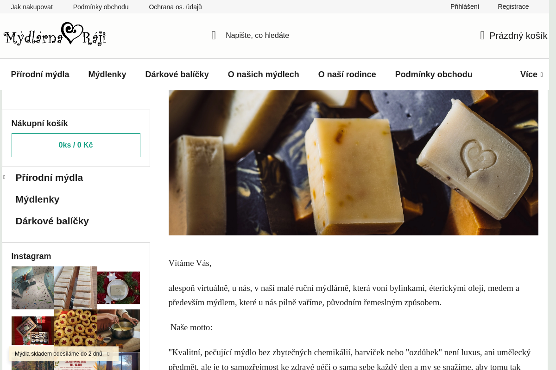Open Dárkové balíčky in the navigation bar
Viewport: 556px width, 370px height.
coord(177,74)
